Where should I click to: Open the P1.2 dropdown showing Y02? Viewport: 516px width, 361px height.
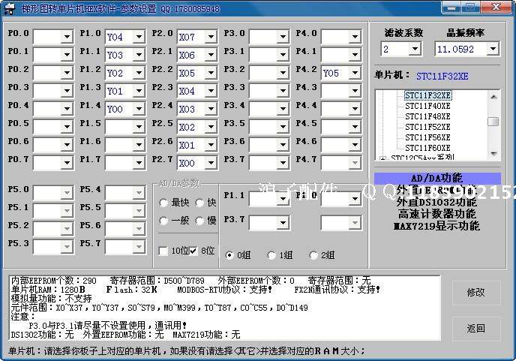(x=139, y=73)
